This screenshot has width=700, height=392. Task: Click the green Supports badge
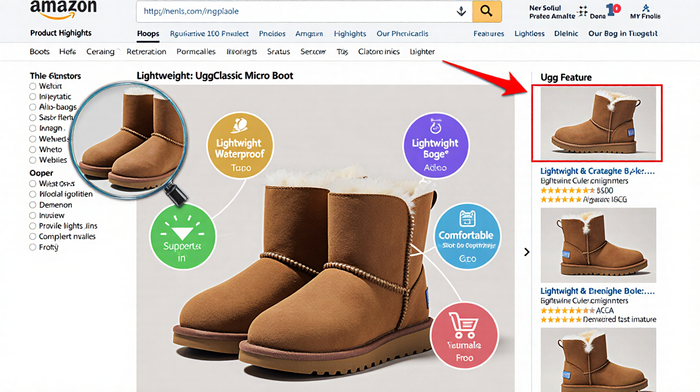[x=183, y=236]
